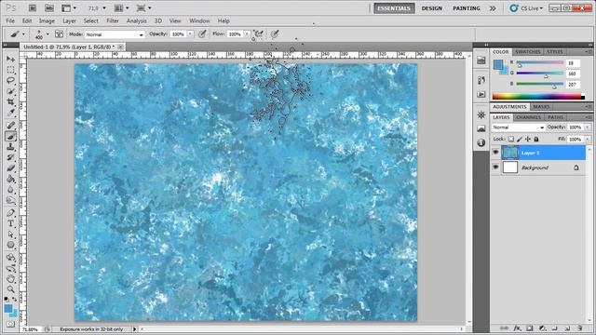Screen dimensions: 596x335
Task: Toggle lock transparent pixels
Action: coord(511,139)
